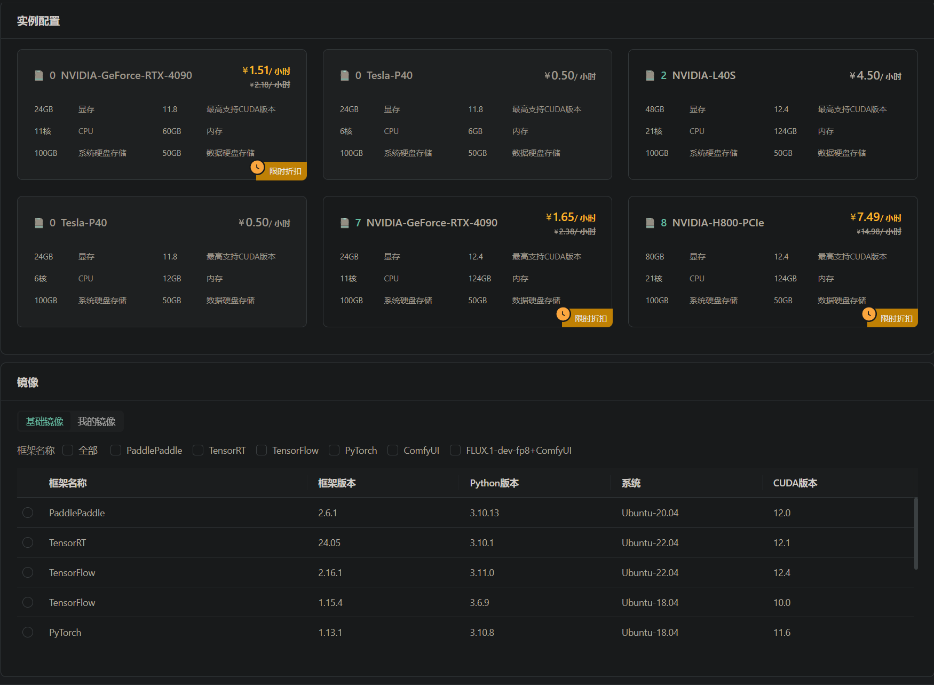Select the RTX-4090 ¥1.65 instance with 124GB memory
This screenshot has width=934, height=685.
[x=468, y=262]
